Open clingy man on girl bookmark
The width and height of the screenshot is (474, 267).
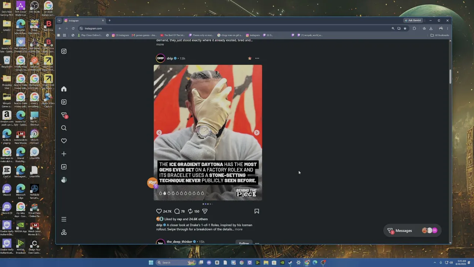pyautogui.click(x=230, y=35)
